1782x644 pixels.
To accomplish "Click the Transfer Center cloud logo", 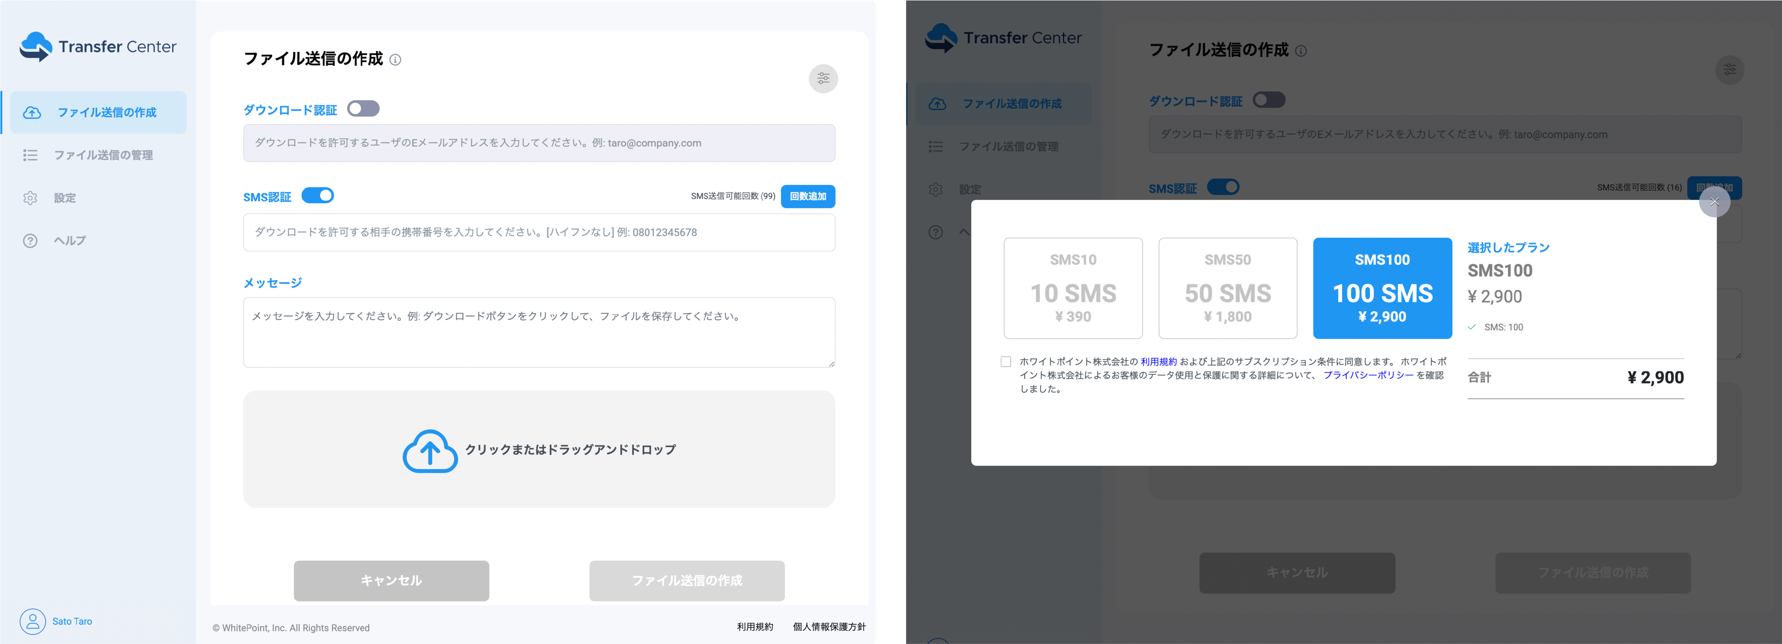I will [x=36, y=46].
